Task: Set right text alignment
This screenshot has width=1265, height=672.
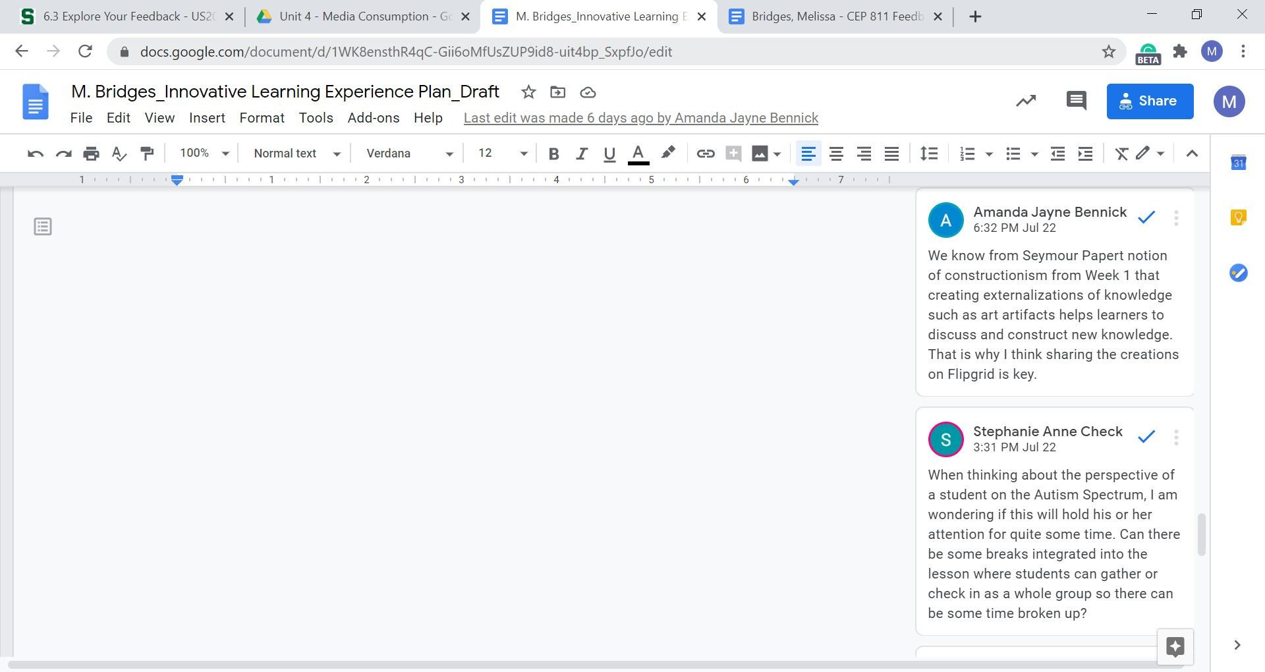Action: [x=864, y=154]
